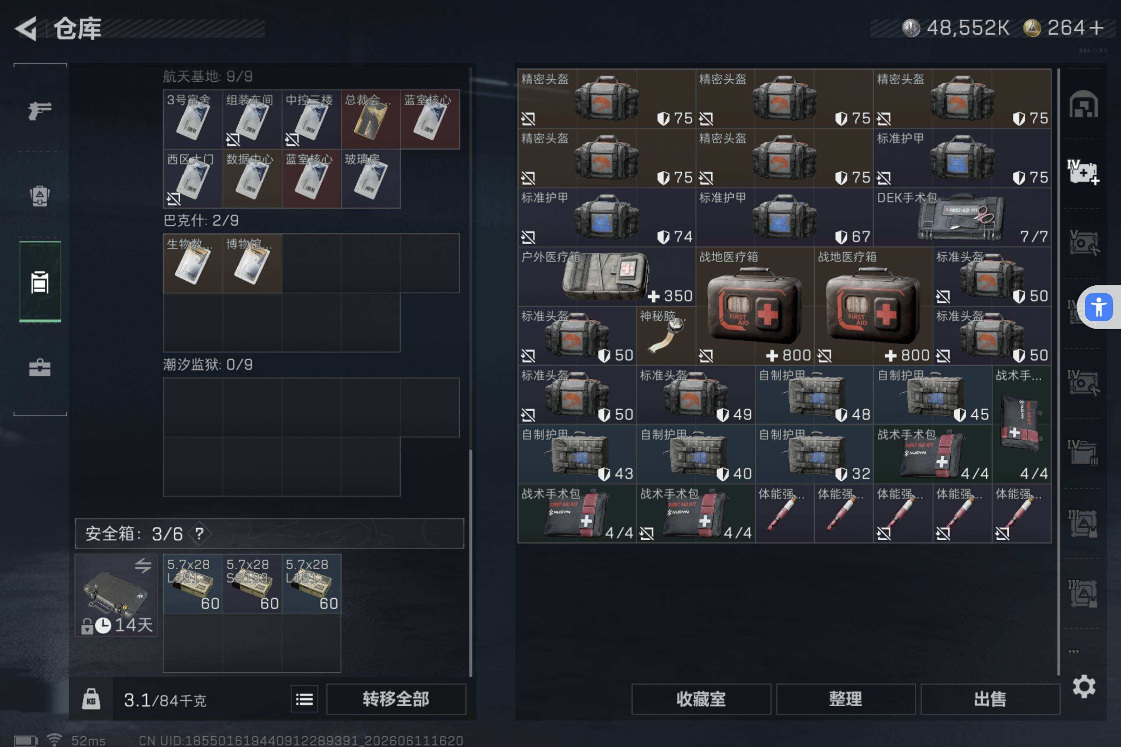Click the 收藏室 button
The height and width of the screenshot is (747, 1121).
point(701,699)
